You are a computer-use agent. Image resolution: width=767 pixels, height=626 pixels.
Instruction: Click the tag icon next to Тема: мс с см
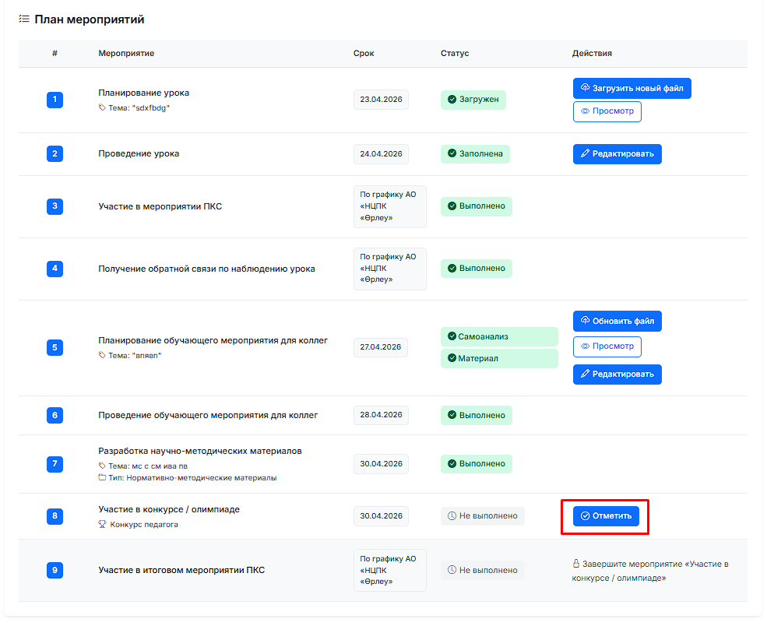(x=102, y=466)
